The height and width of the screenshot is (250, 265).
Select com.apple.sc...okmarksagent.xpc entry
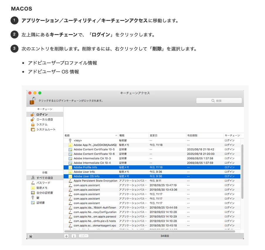152,225
